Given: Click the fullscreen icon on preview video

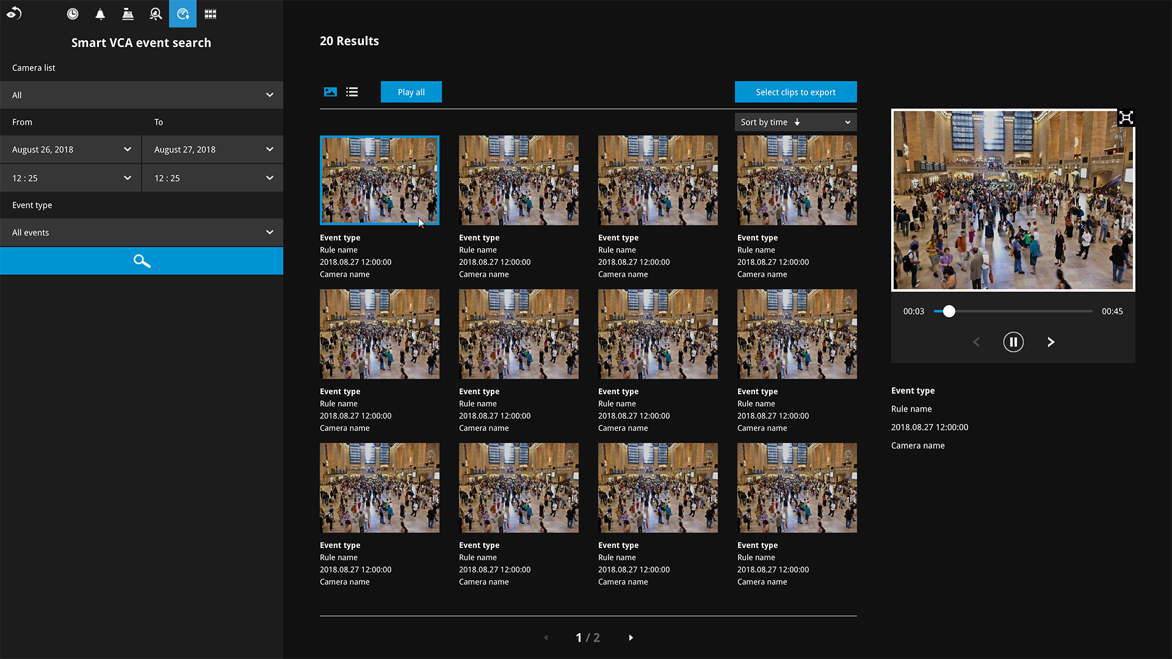Looking at the screenshot, I should pyautogui.click(x=1126, y=118).
